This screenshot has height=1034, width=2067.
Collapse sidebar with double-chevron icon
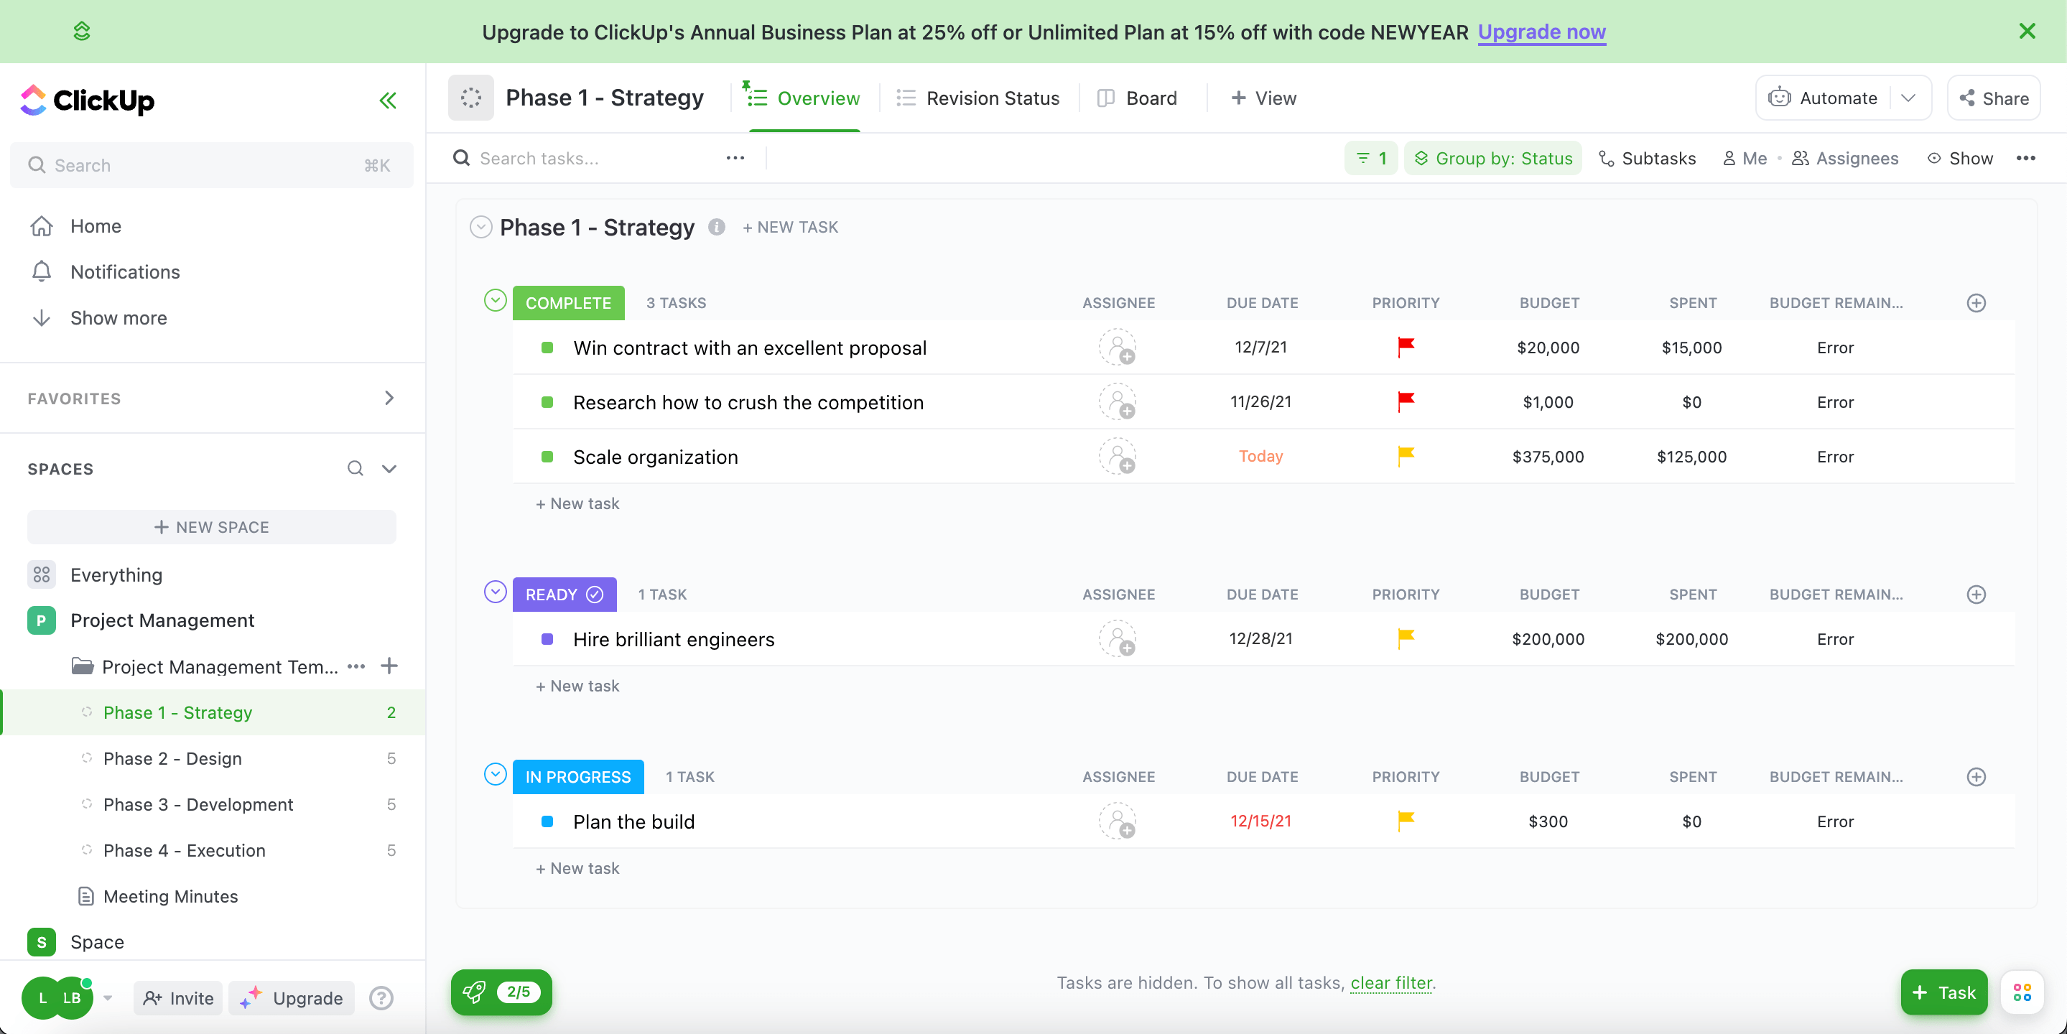point(388,101)
